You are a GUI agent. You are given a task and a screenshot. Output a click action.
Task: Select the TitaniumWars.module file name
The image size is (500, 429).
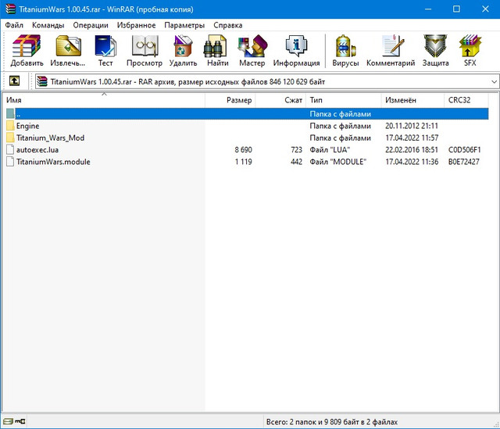(x=53, y=162)
